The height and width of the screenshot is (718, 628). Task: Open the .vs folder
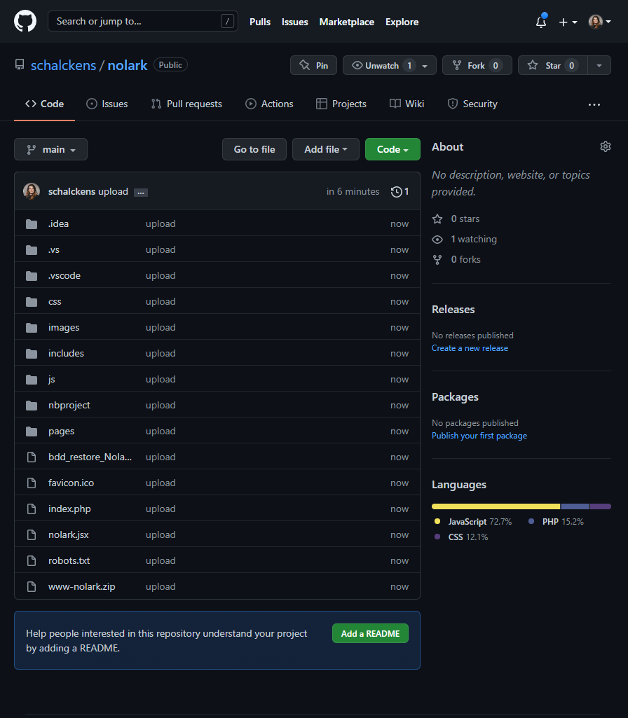[53, 249]
